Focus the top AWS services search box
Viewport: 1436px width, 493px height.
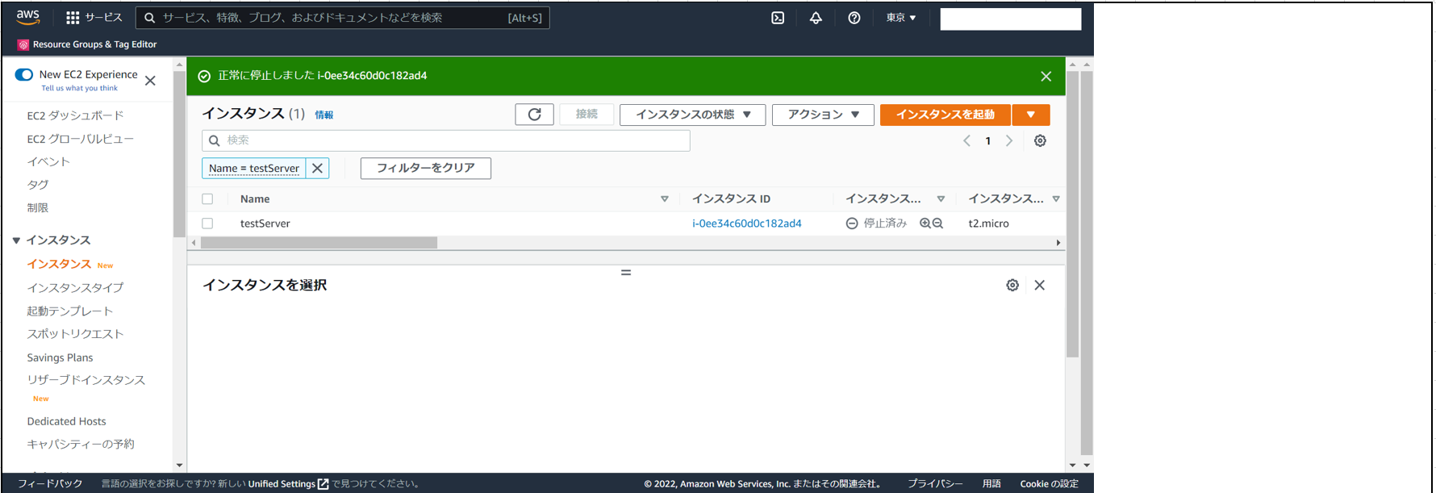[x=343, y=18]
